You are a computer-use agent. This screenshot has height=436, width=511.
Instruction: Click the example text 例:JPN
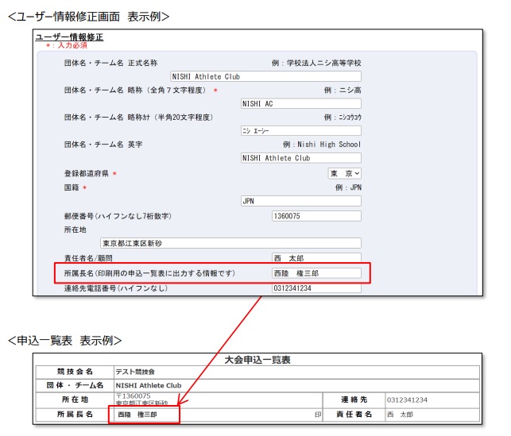point(348,187)
